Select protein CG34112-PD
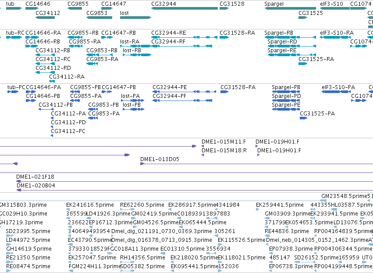Image resolution: width=373 pixels, height=273 pixels. 68,122
